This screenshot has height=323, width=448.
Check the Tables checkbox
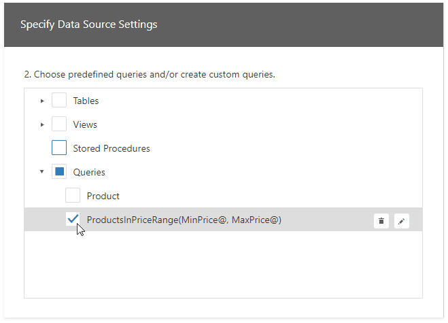[59, 101]
